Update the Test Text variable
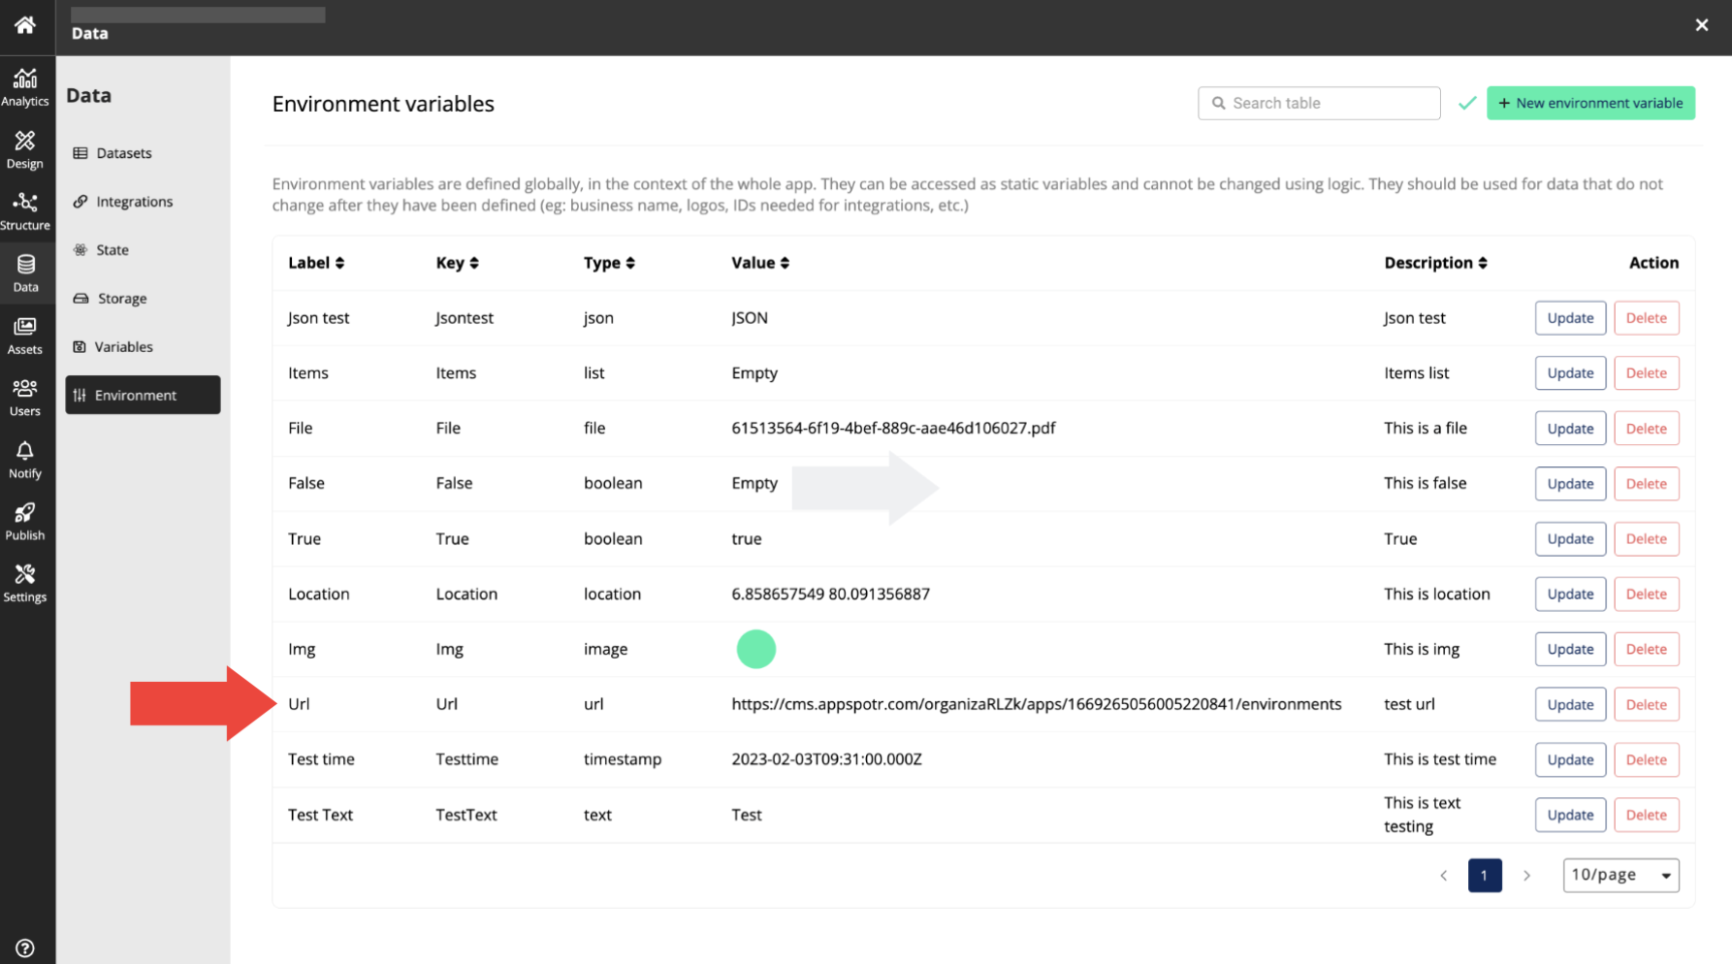 tap(1570, 816)
